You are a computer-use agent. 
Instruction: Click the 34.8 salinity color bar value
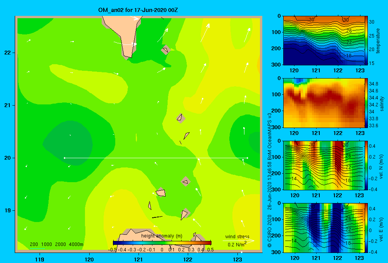click(373, 84)
